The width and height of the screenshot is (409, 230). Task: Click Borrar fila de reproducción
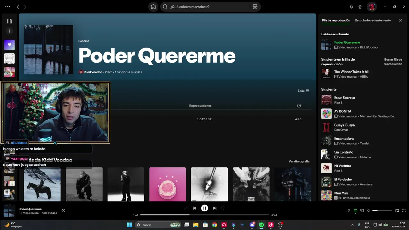393,62
